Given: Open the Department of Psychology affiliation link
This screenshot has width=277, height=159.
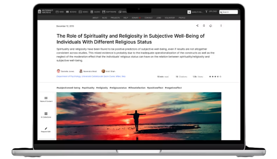Looking at the screenshot, I should pyautogui.click(x=91, y=76).
